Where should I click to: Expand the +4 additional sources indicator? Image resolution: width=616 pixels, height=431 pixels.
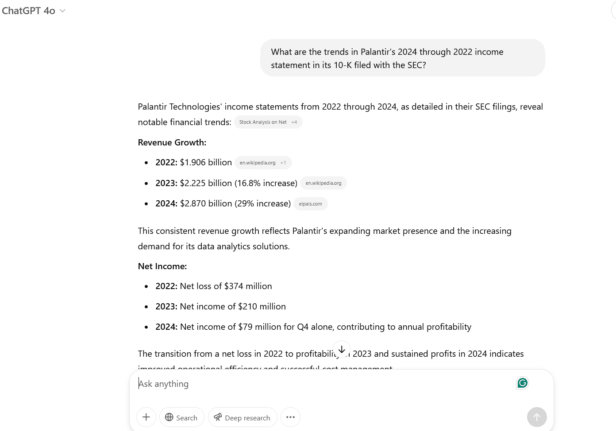(x=294, y=122)
